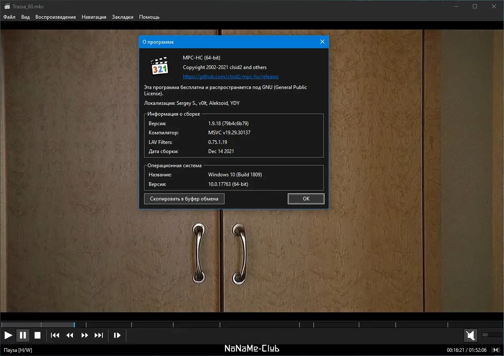The height and width of the screenshot is (356, 504).
Task: Open the Помощь menu
Action: tap(149, 17)
